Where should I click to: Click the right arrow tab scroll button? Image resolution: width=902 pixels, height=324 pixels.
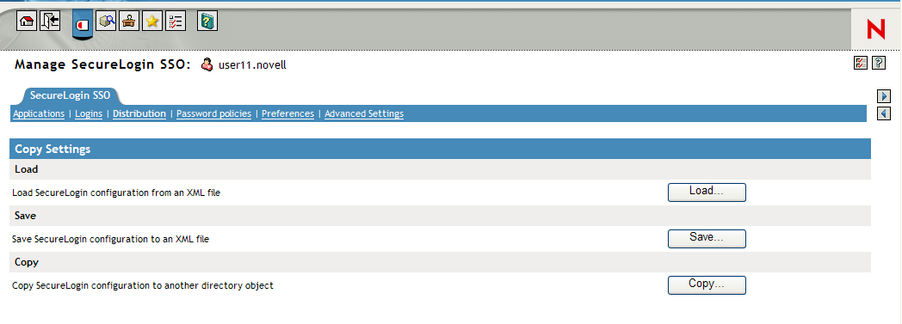point(884,96)
